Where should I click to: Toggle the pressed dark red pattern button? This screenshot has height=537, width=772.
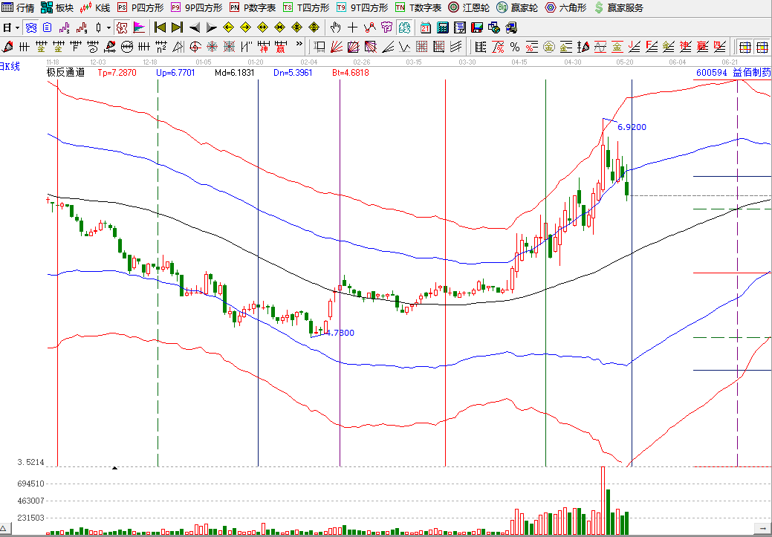(x=122, y=27)
